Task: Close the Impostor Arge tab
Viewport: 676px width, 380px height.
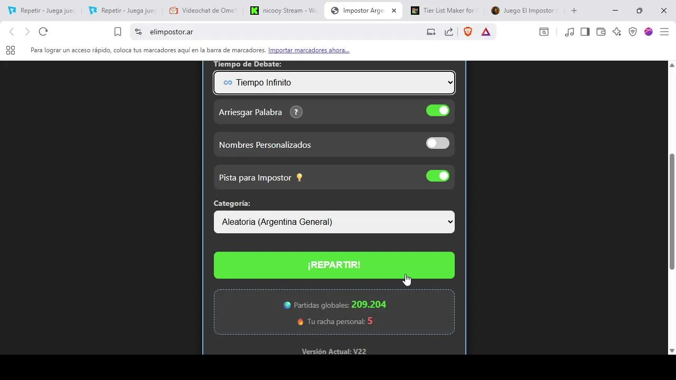Action: click(x=393, y=11)
